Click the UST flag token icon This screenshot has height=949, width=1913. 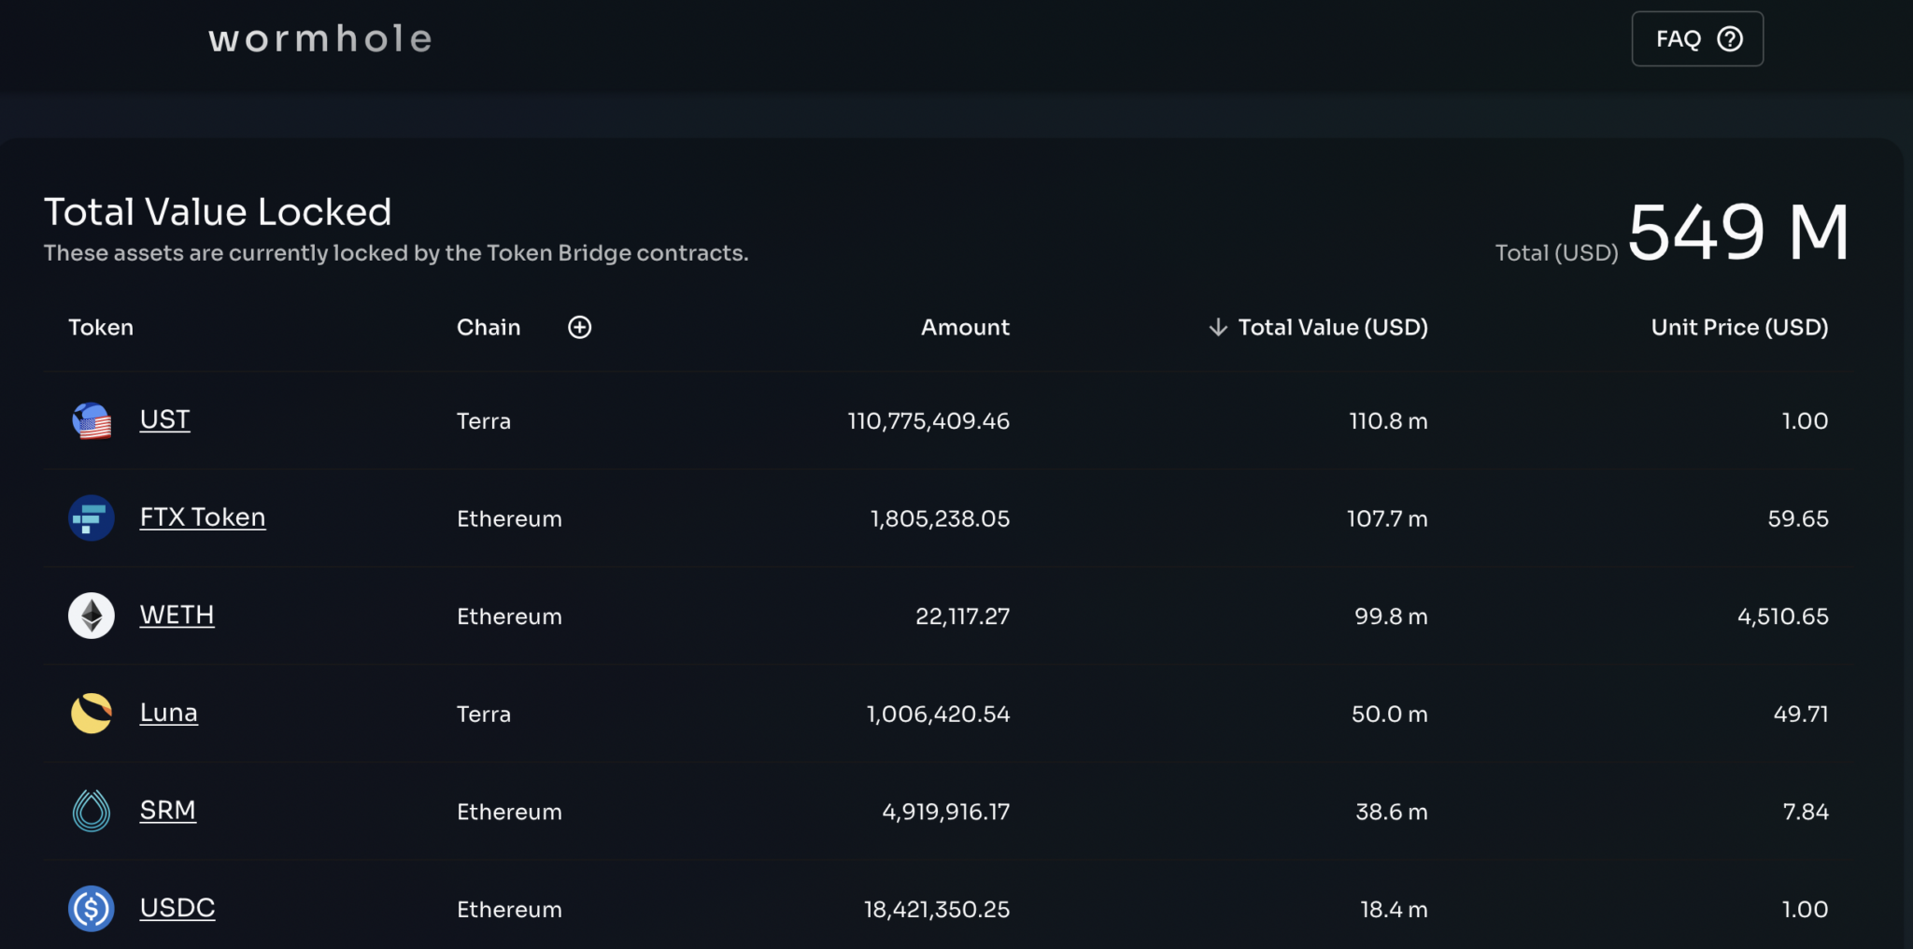92,421
